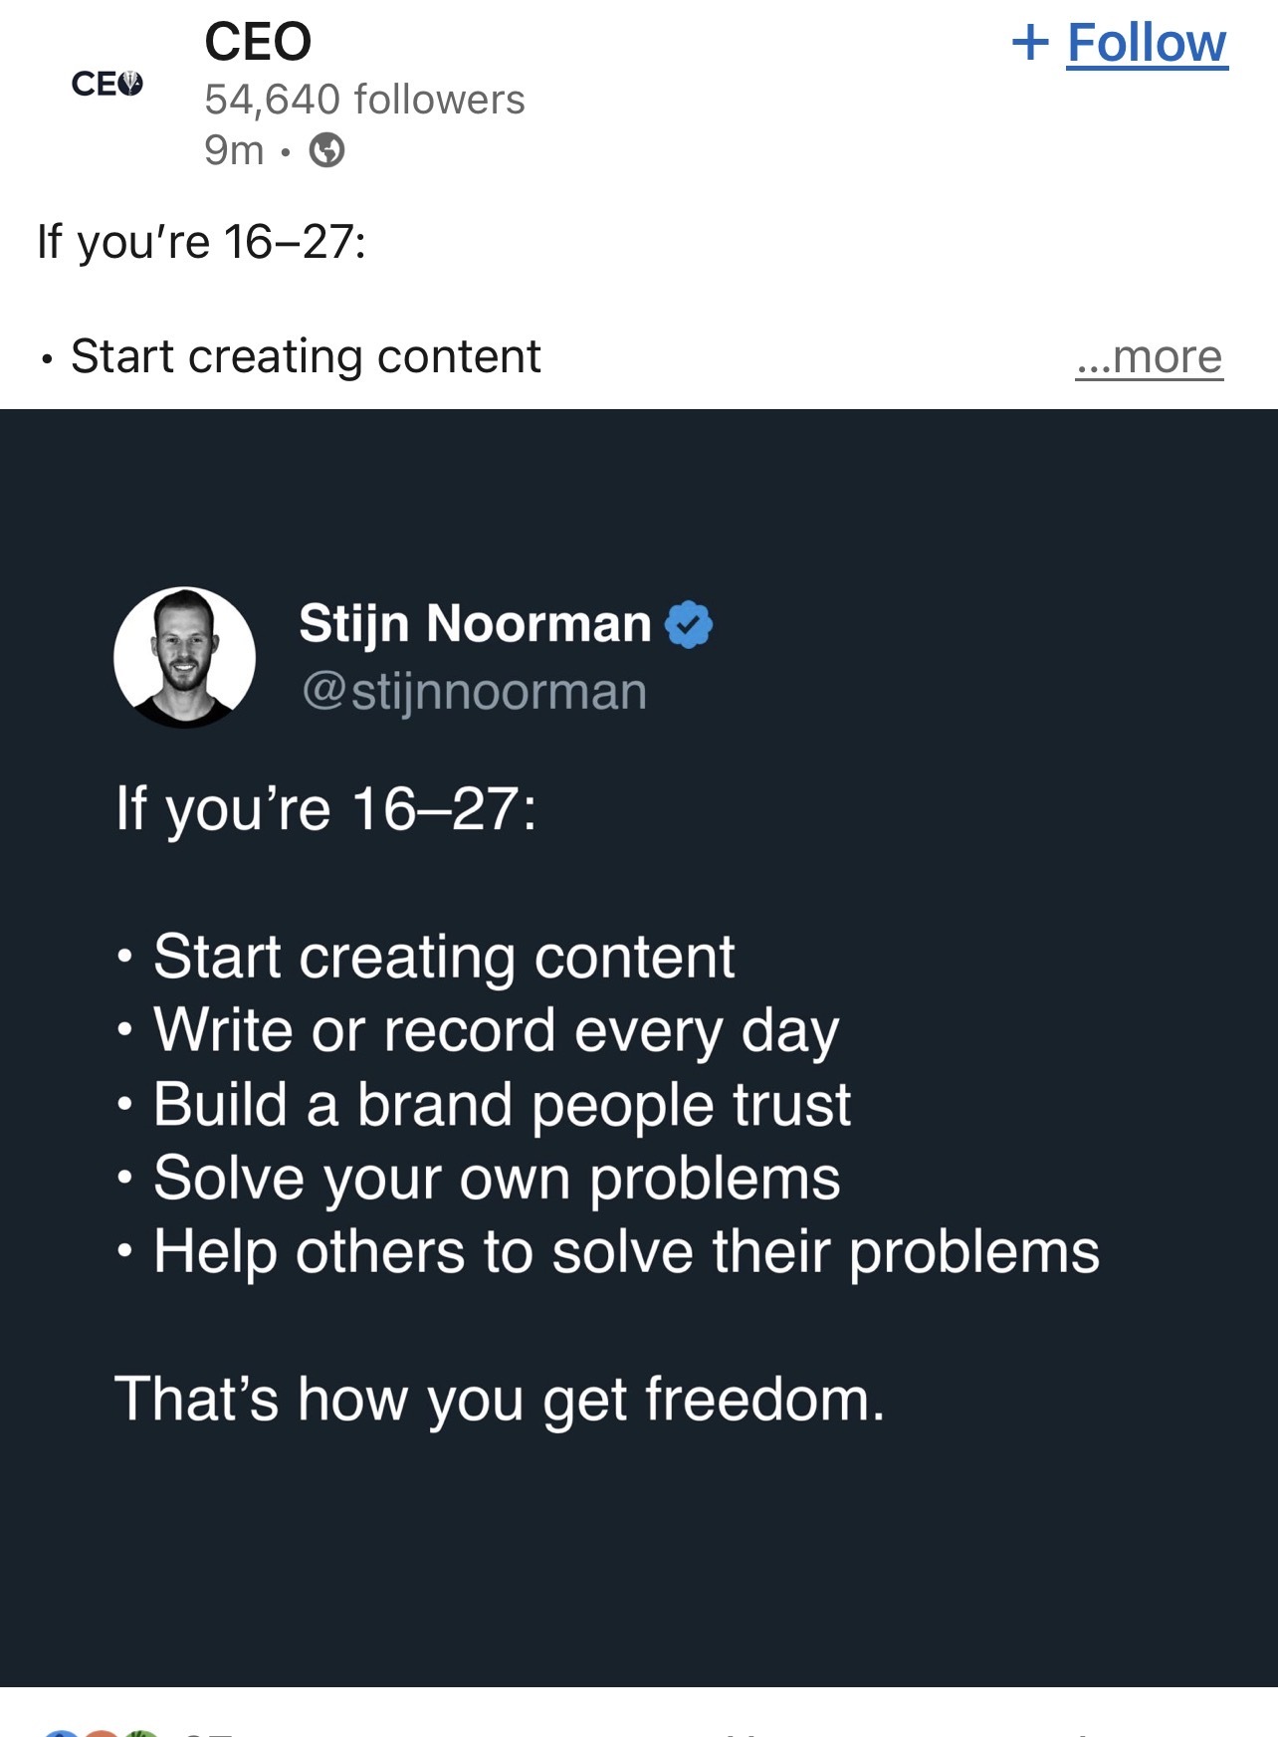Click the caption line "If you're 16–27:"
This screenshot has width=1278, height=1737.
[x=201, y=242]
